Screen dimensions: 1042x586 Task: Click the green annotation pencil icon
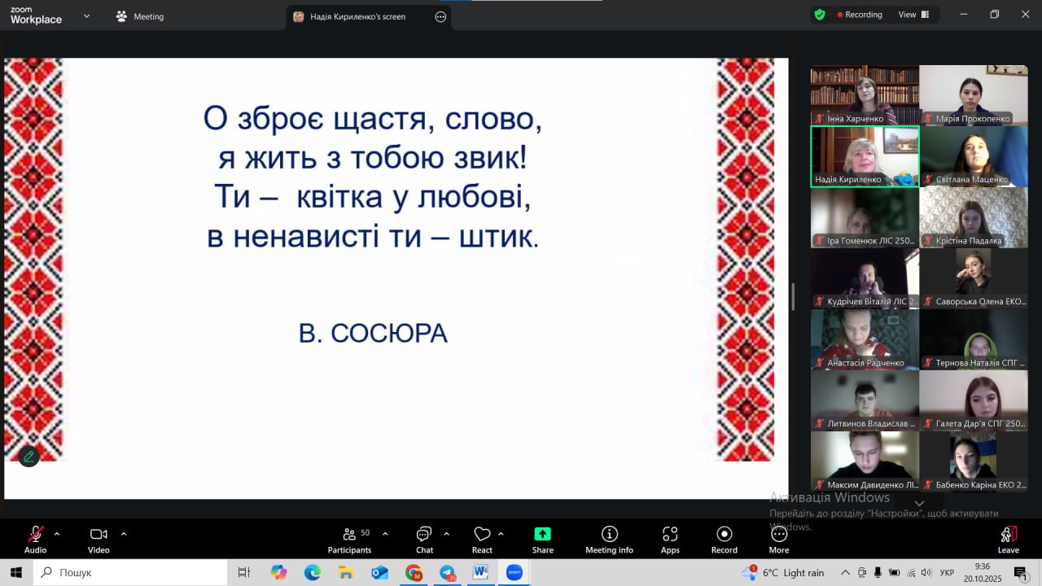[29, 457]
